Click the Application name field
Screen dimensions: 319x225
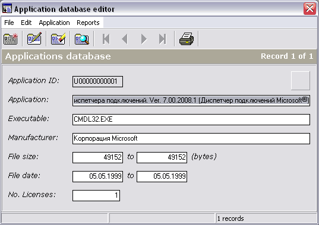(191, 100)
